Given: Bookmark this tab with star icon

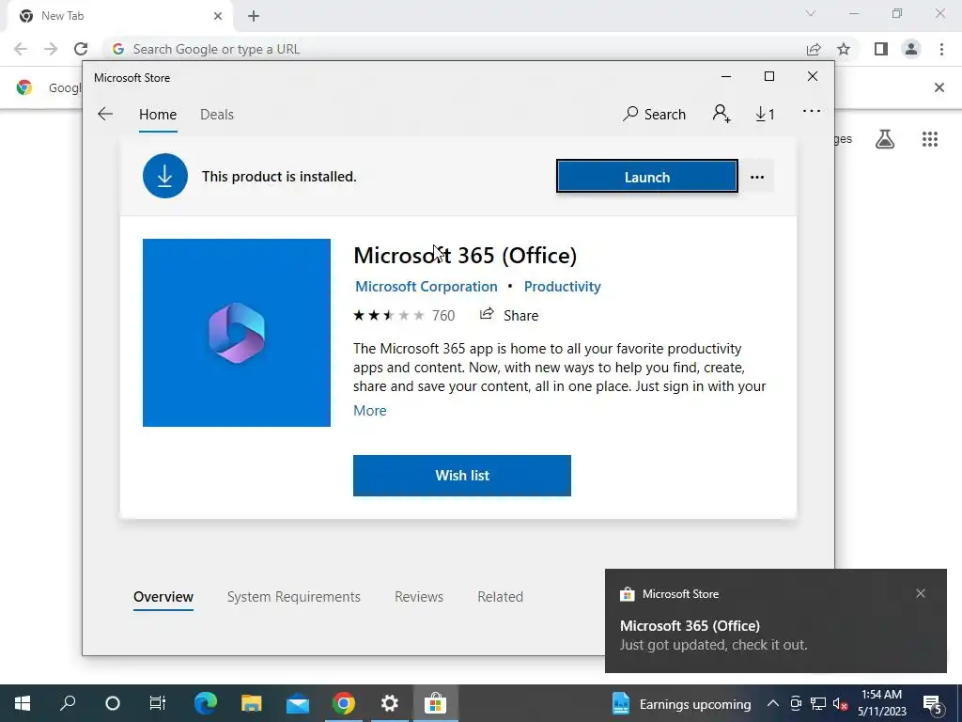Looking at the screenshot, I should tap(844, 49).
